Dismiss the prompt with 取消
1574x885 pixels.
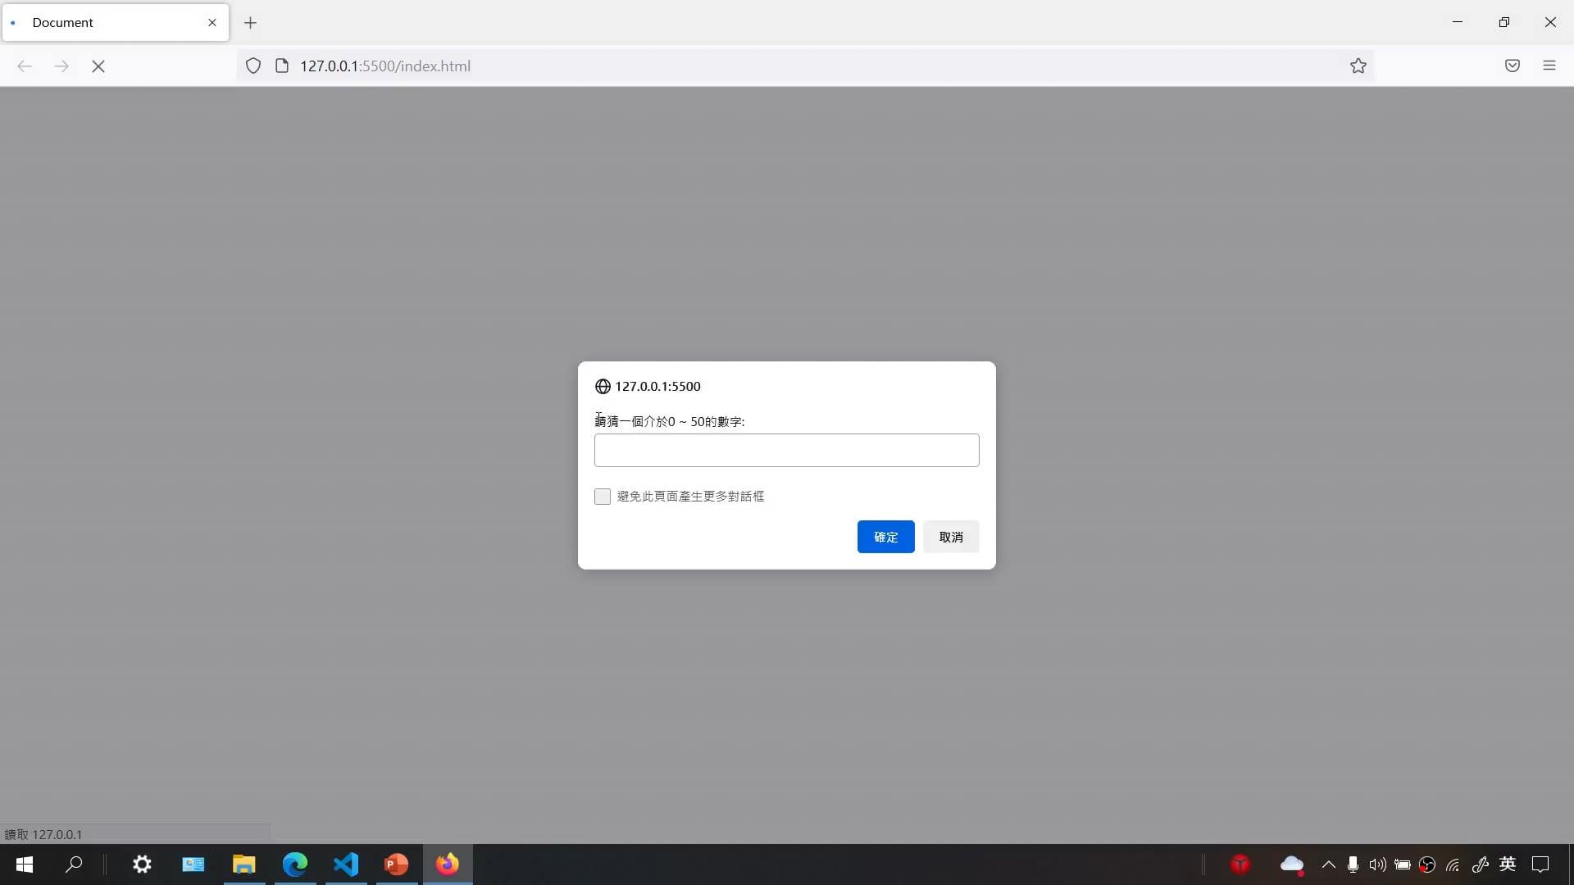950,537
